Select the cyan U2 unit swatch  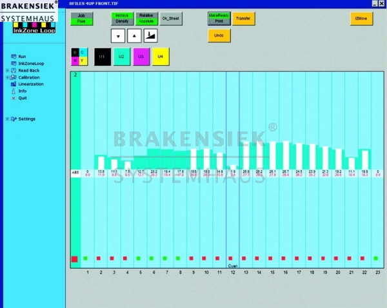122,57
